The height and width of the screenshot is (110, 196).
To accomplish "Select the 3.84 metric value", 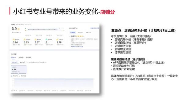I will click(15, 42).
